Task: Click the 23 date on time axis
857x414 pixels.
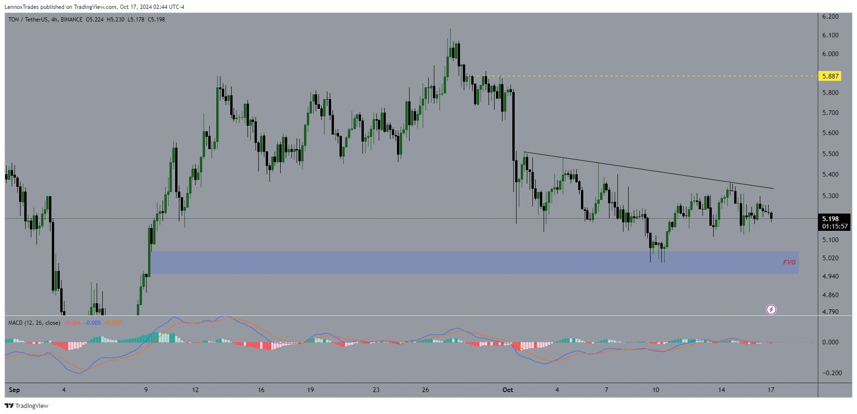Action: (376, 390)
